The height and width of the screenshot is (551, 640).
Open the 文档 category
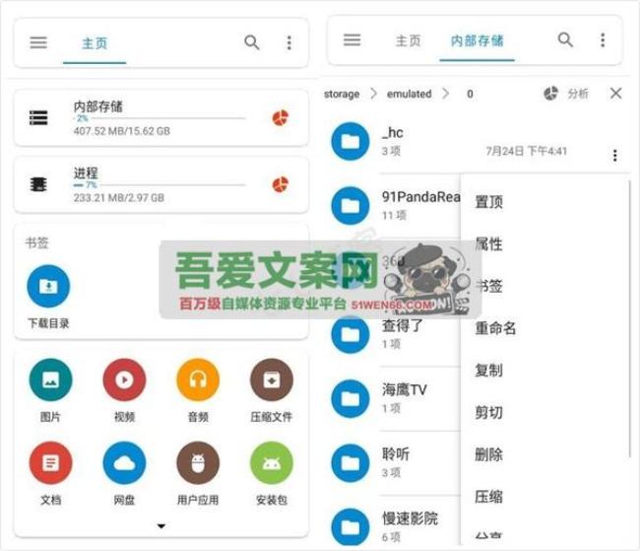tap(50, 462)
